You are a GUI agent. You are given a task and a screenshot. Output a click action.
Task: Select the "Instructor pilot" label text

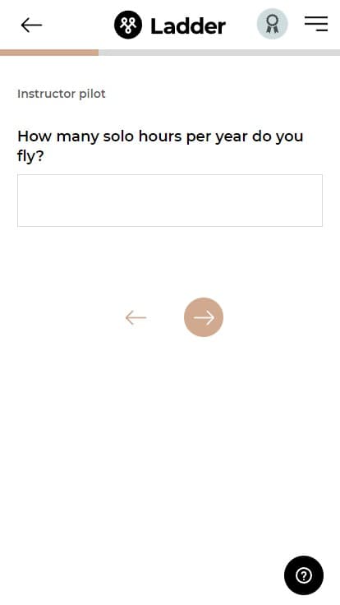pyautogui.click(x=62, y=94)
